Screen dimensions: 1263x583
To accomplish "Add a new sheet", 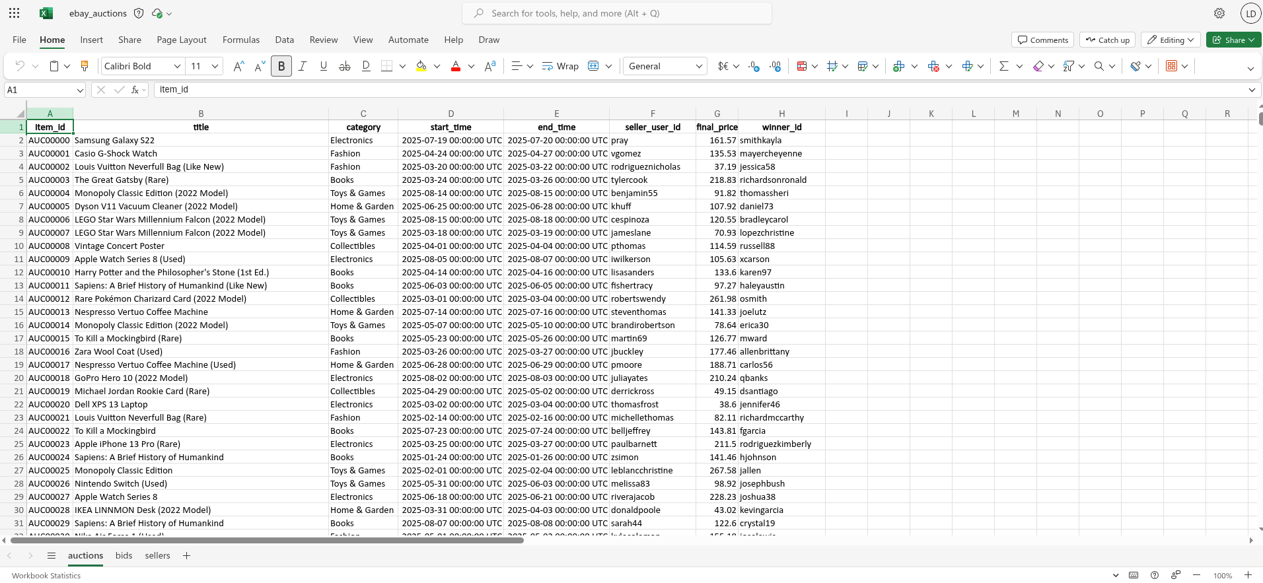I will click(187, 556).
